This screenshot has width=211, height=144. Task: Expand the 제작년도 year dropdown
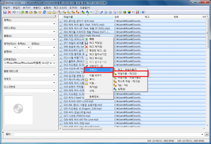[x=15, y=47]
